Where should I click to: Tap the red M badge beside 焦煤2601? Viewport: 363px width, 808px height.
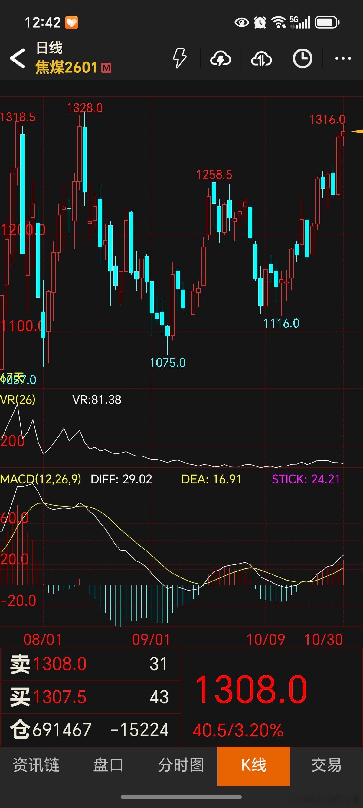click(106, 68)
